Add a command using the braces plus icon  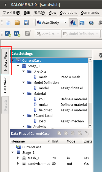pyautogui.click(x=17, y=34)
